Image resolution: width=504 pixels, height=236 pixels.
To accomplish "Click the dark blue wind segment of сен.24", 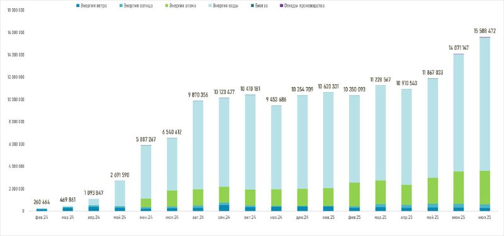I will pyautogui.click(x=224, y=208).
